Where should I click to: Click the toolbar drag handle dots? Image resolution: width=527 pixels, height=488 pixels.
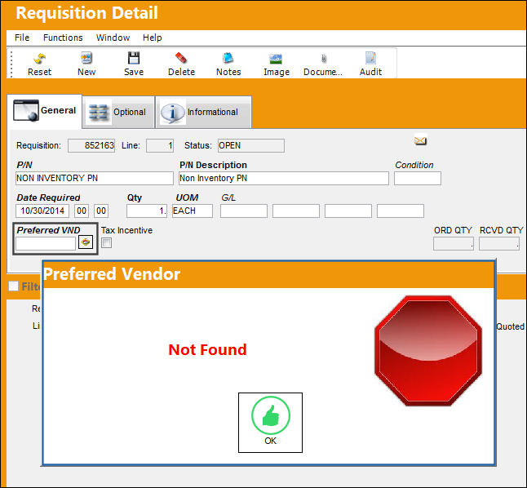click(x=11, y=64)
